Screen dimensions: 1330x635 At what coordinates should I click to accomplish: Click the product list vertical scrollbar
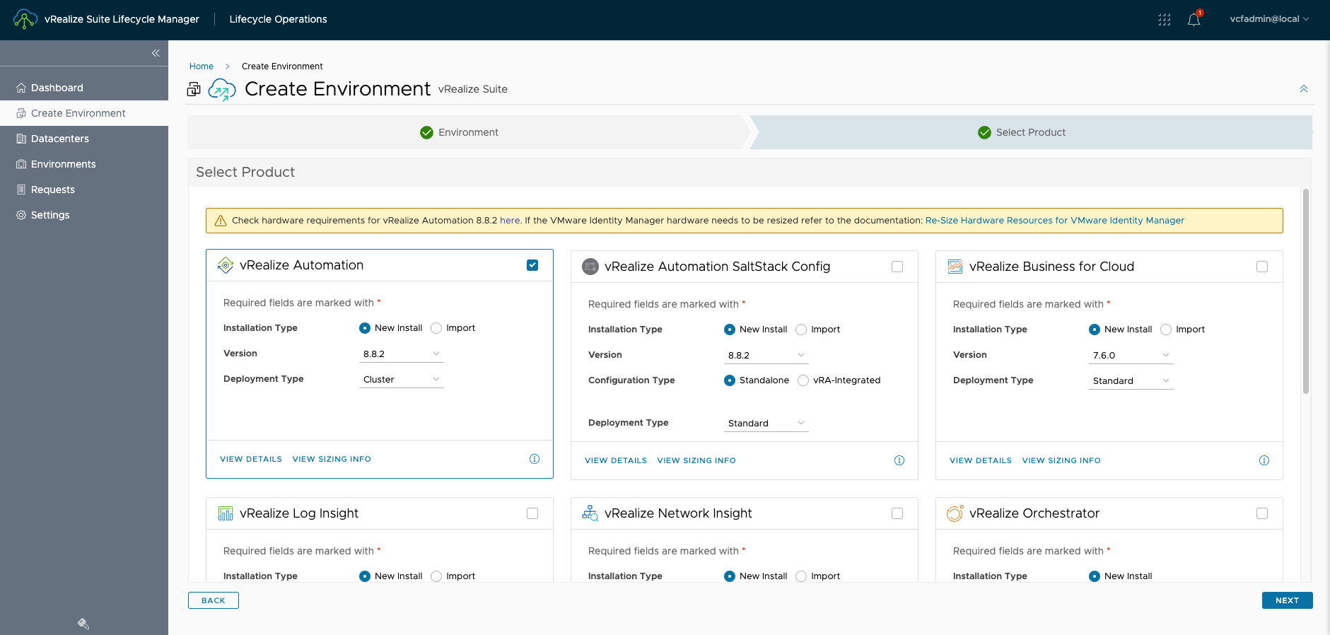1306,291
